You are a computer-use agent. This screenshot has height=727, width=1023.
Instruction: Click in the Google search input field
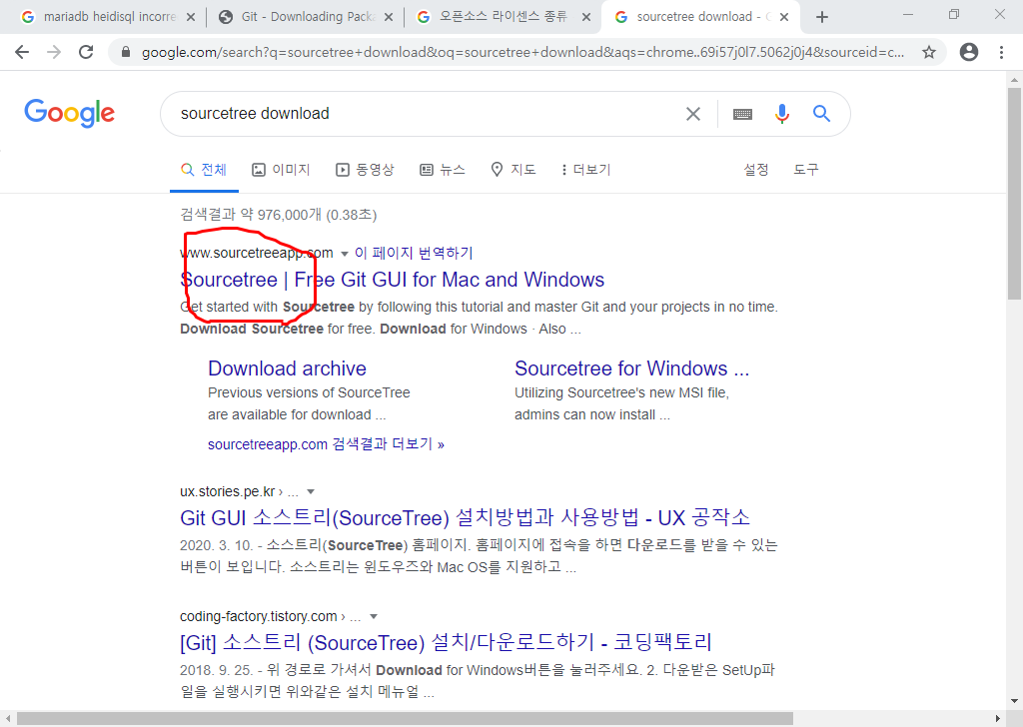[x=424, y=114]
